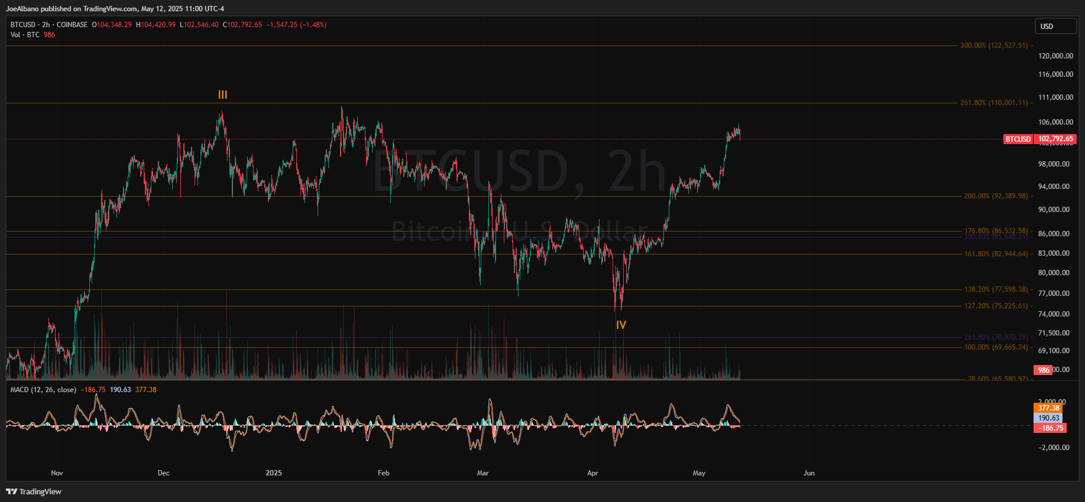The height and width of the screenshot is (502, 1085).
Task: Click the −186.75 value in the MACD legend
Action: point(93,390)
